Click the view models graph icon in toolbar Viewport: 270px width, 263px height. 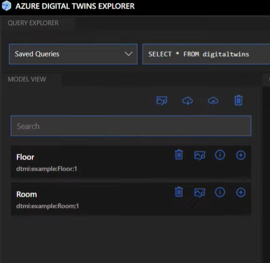pos(162,100)
